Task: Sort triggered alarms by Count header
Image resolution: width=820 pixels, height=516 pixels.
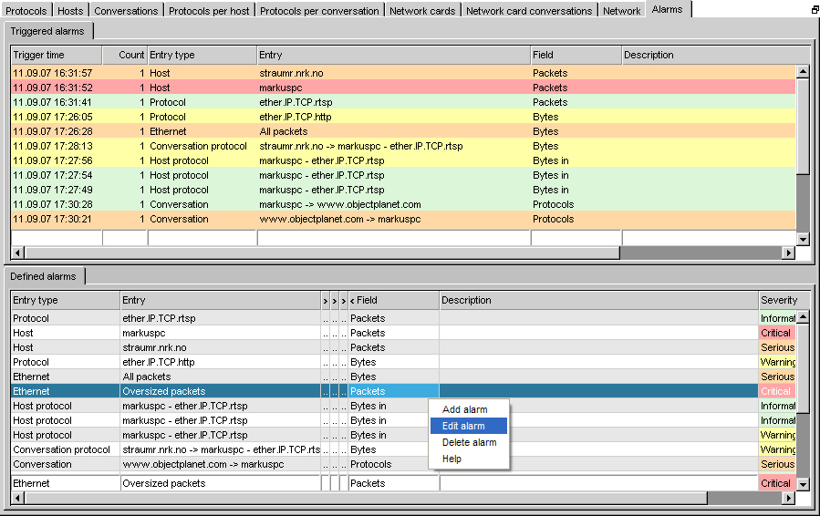Action: pos(125,55)
